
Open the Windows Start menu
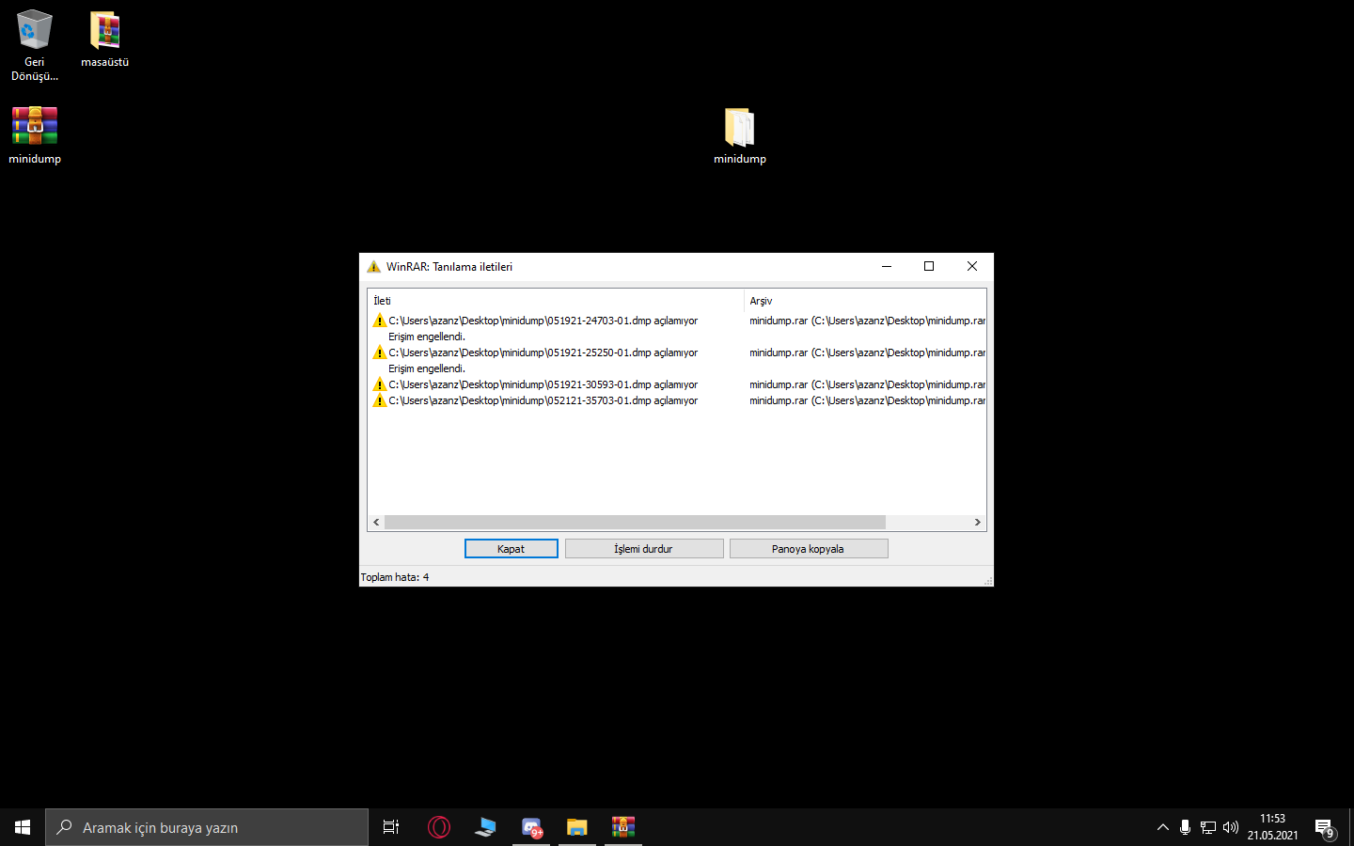point(23,827)
